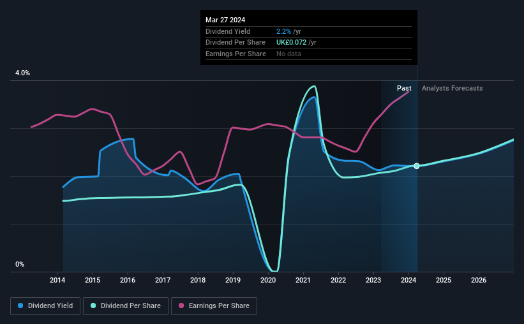Click the 2017 x-axis label

point(163,280)
